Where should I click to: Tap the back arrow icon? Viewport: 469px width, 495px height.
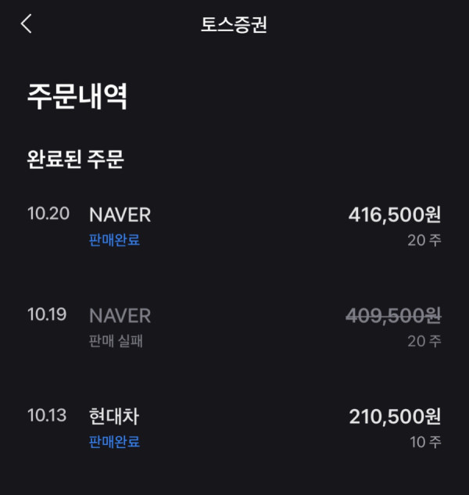(27, 23)
